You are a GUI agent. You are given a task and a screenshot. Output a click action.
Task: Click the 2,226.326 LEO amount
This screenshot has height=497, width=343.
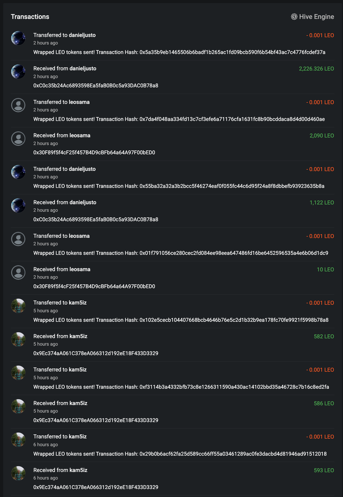(x=316, y=69)
